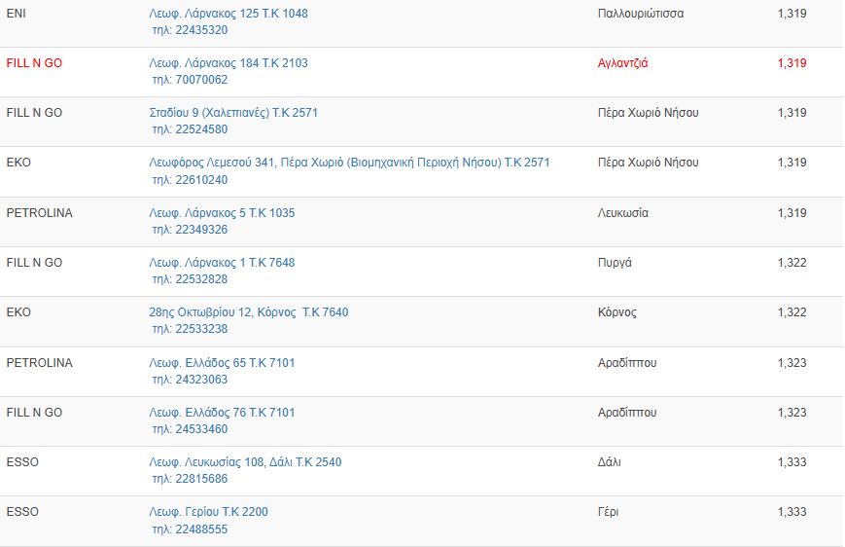Select the red highlighted FILL N GO name
The width and height of the screenshot is (845, 547).
pyautogui.click(x=34, y=63)
